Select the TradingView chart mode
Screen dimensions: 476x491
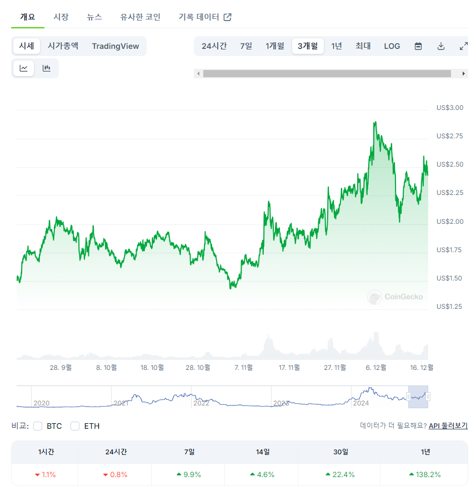(x=115, y=46)
